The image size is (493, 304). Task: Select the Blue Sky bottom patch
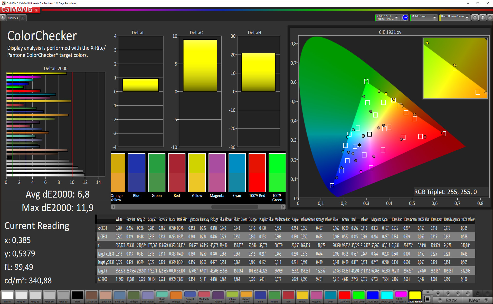pos(120,297)
